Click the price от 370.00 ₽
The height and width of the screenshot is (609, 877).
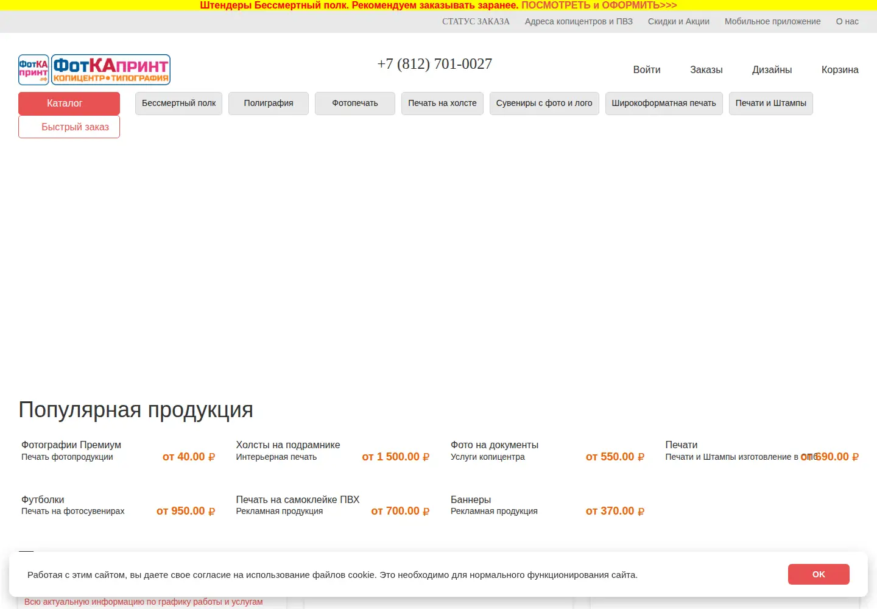(615, 511)
